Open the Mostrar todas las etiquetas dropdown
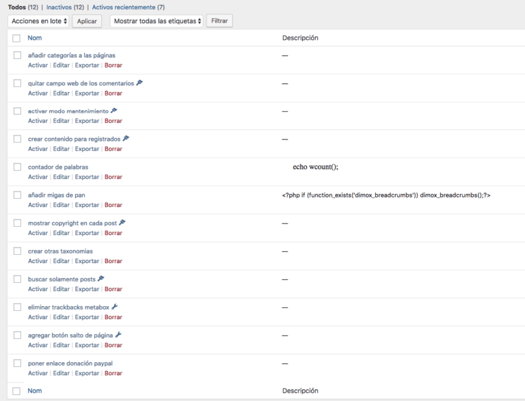Screen dimensions: 525x401 click(x=157, y=21)
